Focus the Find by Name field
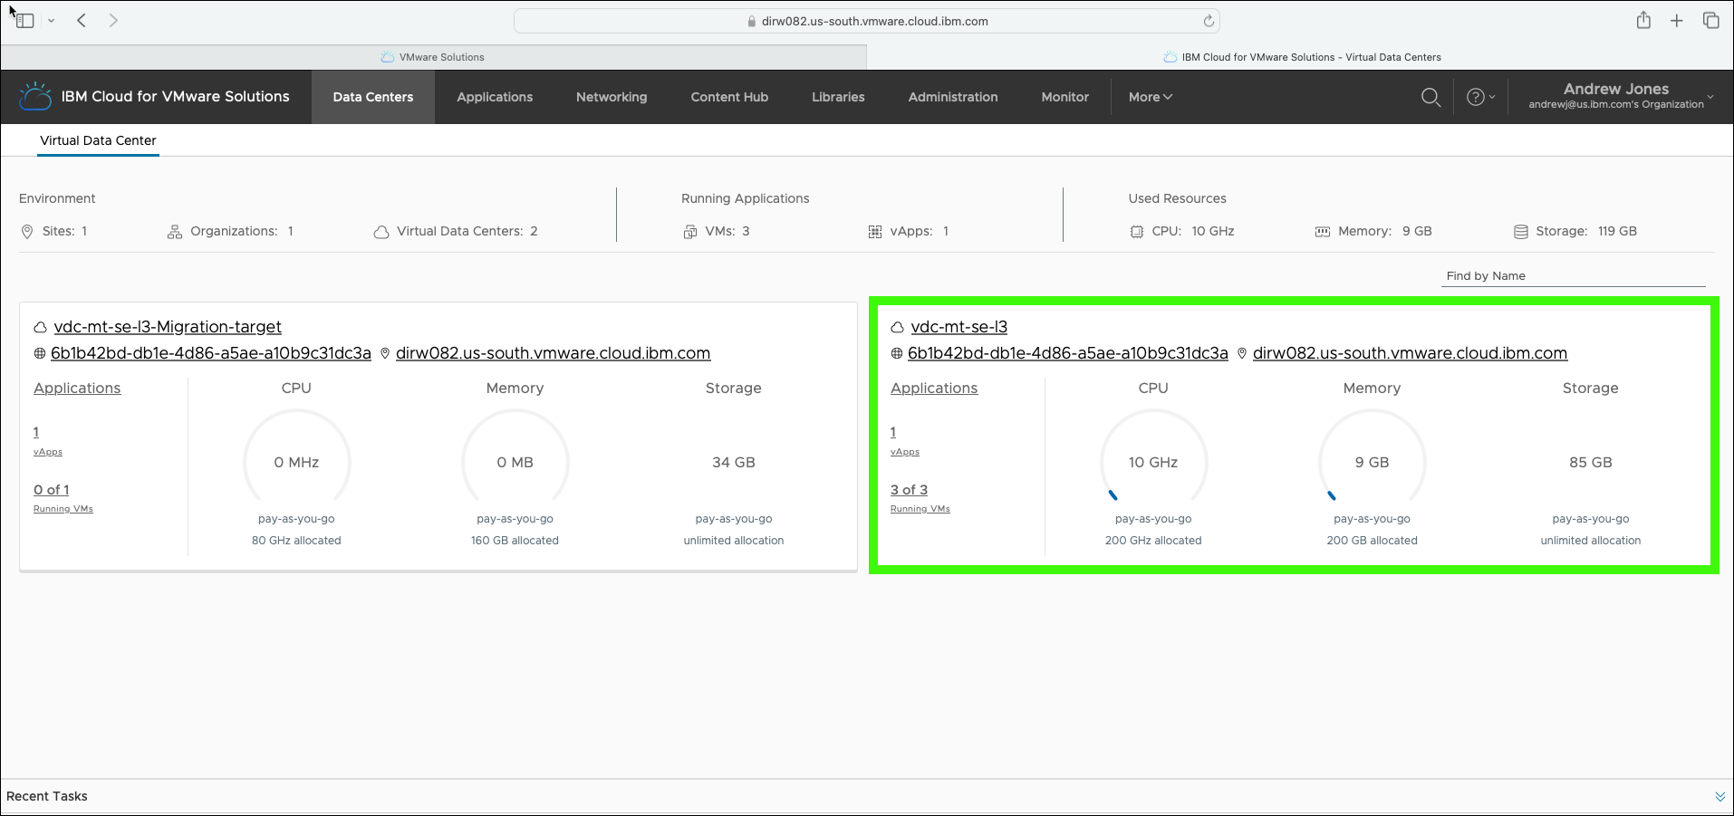 (1574, 276)
